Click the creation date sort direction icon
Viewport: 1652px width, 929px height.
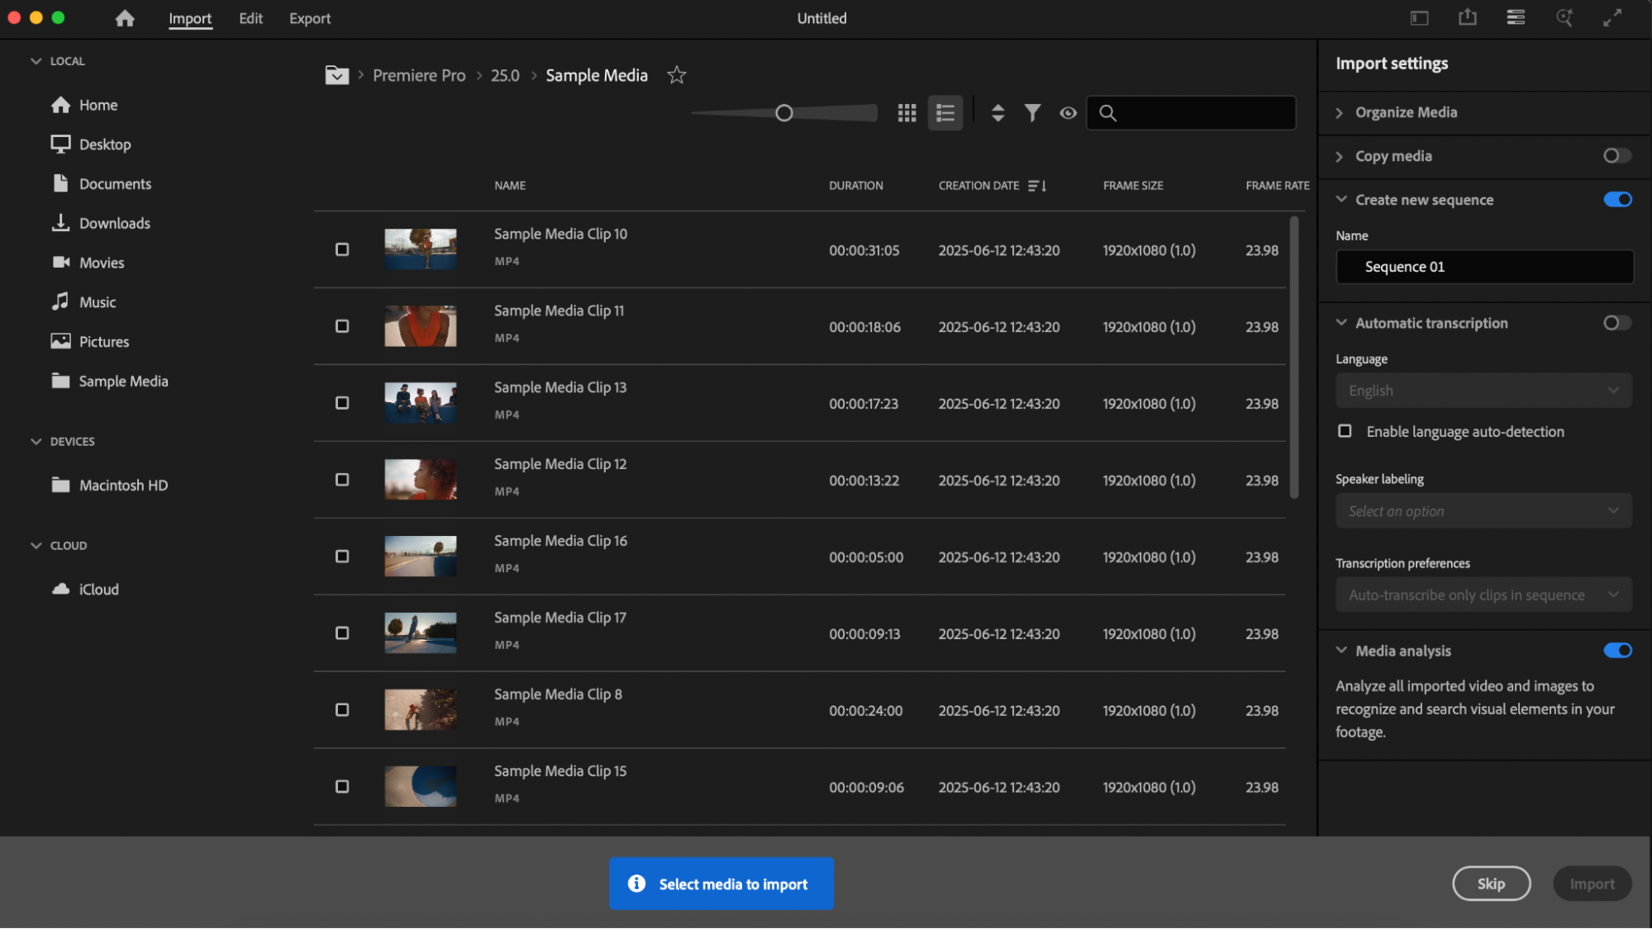pyautogui.click(x=1037, y=186)
